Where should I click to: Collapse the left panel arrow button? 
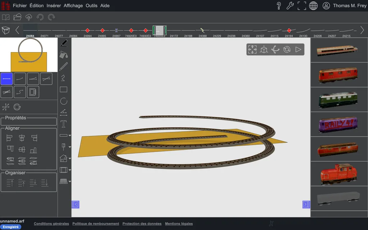coord(75,204)
